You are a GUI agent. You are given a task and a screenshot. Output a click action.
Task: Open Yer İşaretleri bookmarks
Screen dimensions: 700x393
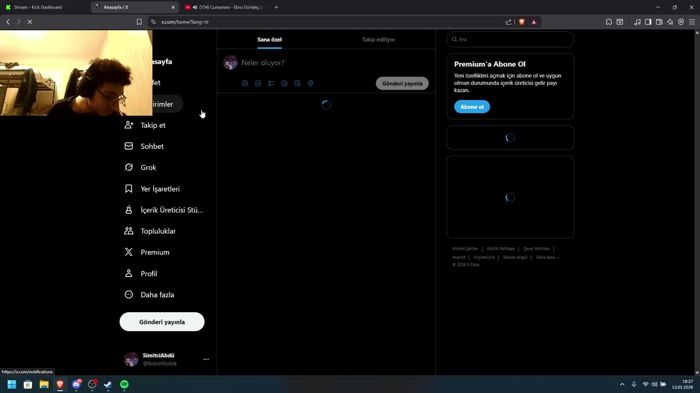click(152, 189)
